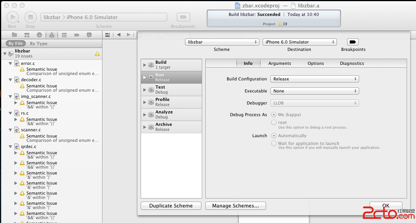Image resolution: width=416 pixels, height=223 pixels.
Task: Collapse the error.c issue group
Action: [x=10, y=63]
